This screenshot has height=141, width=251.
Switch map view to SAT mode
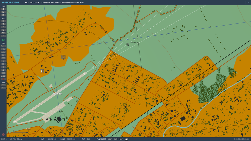click(x=115, y=139)
